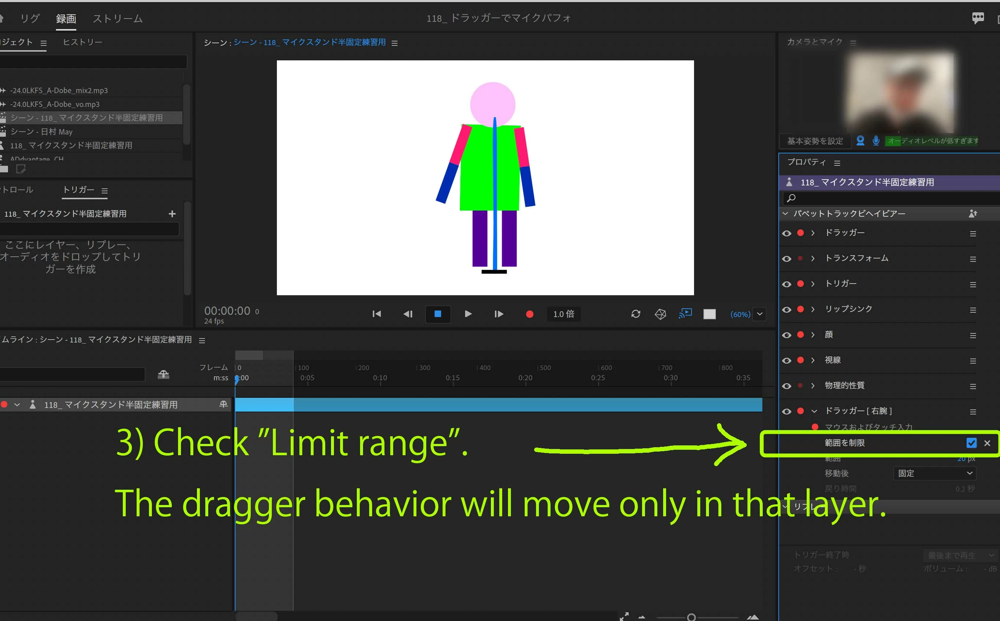Jump to the scene start with rewind icon
Image resolution: width=1000 pixels, height=621 pixels.
[x=376, y=314]
